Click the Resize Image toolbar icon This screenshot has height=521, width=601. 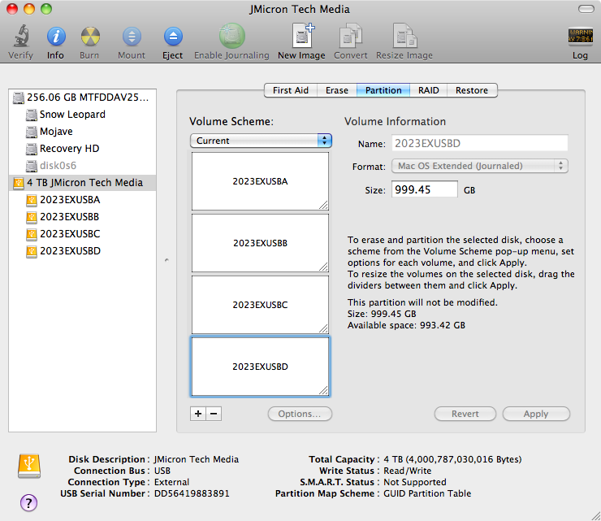click(404, 36)
